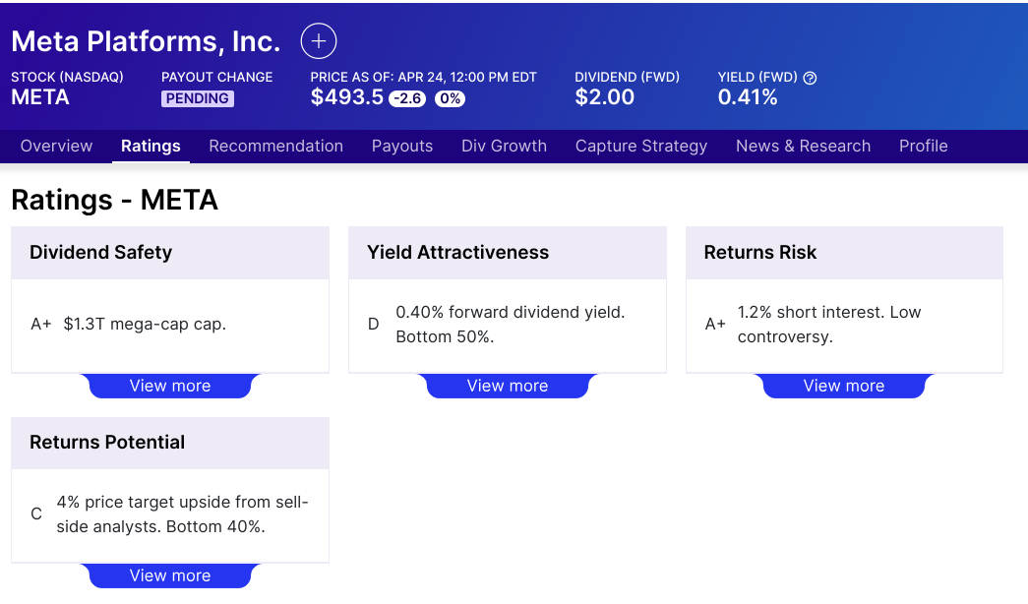Expand View more under Returns Risk
Image resolution: width=1028 pixels, height=604 pixels.
[x=843, y=386]
